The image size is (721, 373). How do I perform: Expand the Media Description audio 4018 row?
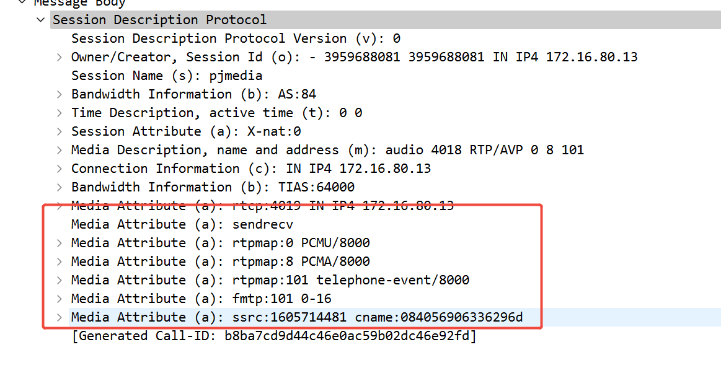(x=60, y=150)
